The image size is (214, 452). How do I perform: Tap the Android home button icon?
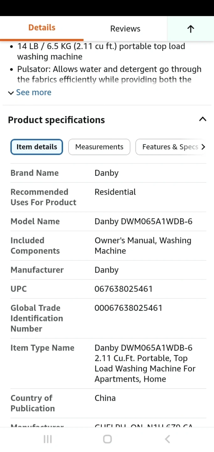(107, 439)
